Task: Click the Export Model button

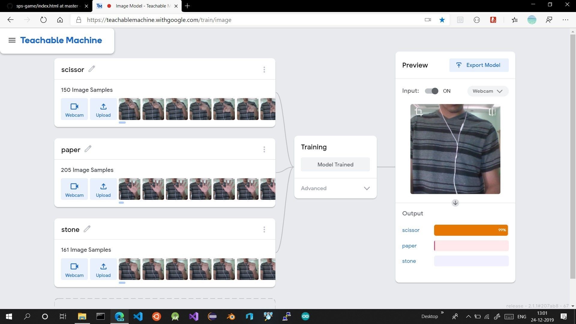Action: pos(479,65)
